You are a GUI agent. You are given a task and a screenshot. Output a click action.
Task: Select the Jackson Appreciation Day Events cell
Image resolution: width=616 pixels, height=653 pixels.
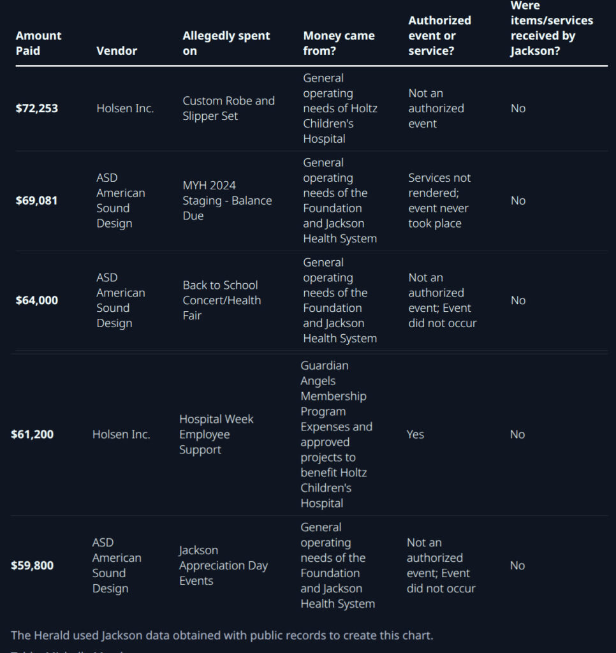coord(223,566)
